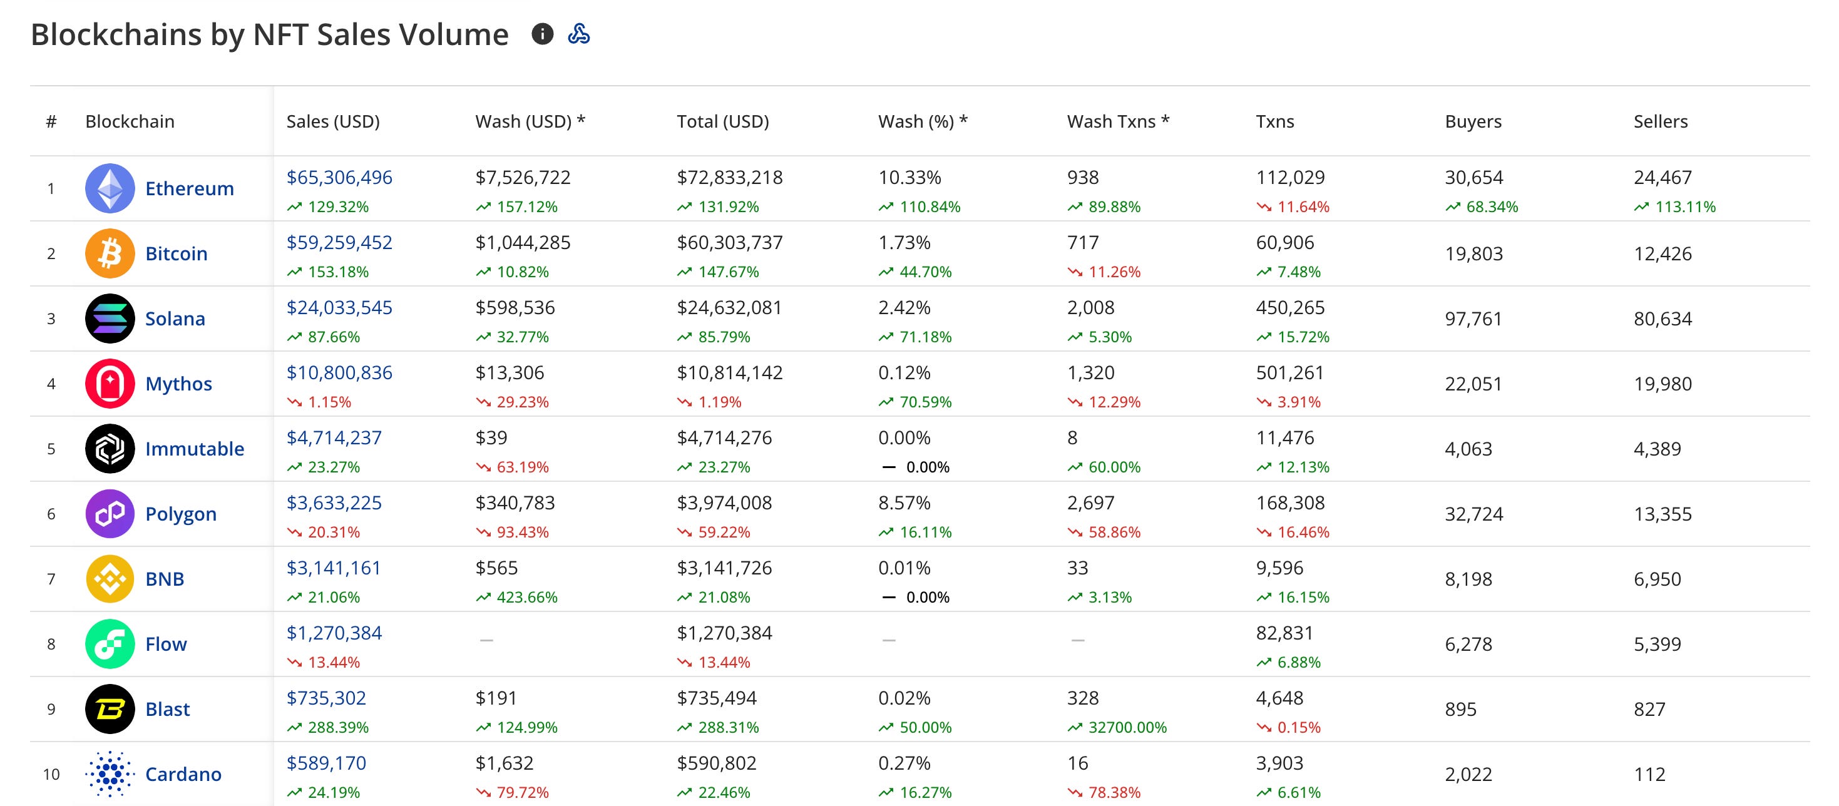Click the red Mythos logo icon
This screenshot has height=806, width=1839.
(110, 384)
